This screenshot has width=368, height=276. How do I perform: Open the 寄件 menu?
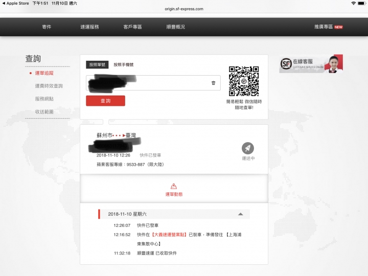click(47, 27)
